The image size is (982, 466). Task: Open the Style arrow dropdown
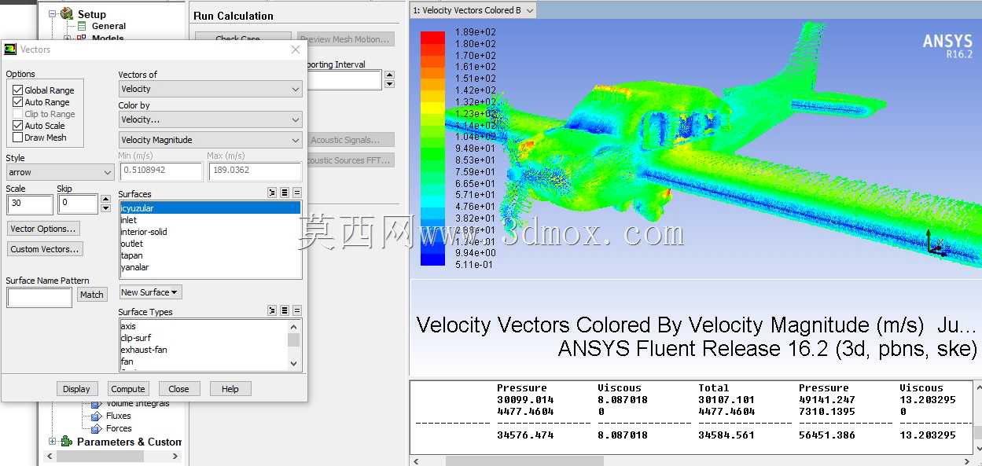click(61, 172)
